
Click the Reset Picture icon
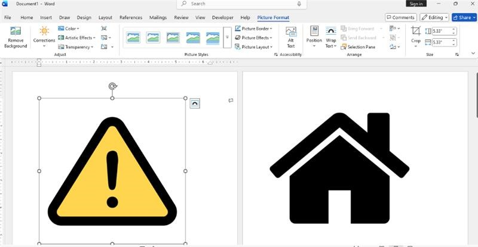[x=104, y=47]
